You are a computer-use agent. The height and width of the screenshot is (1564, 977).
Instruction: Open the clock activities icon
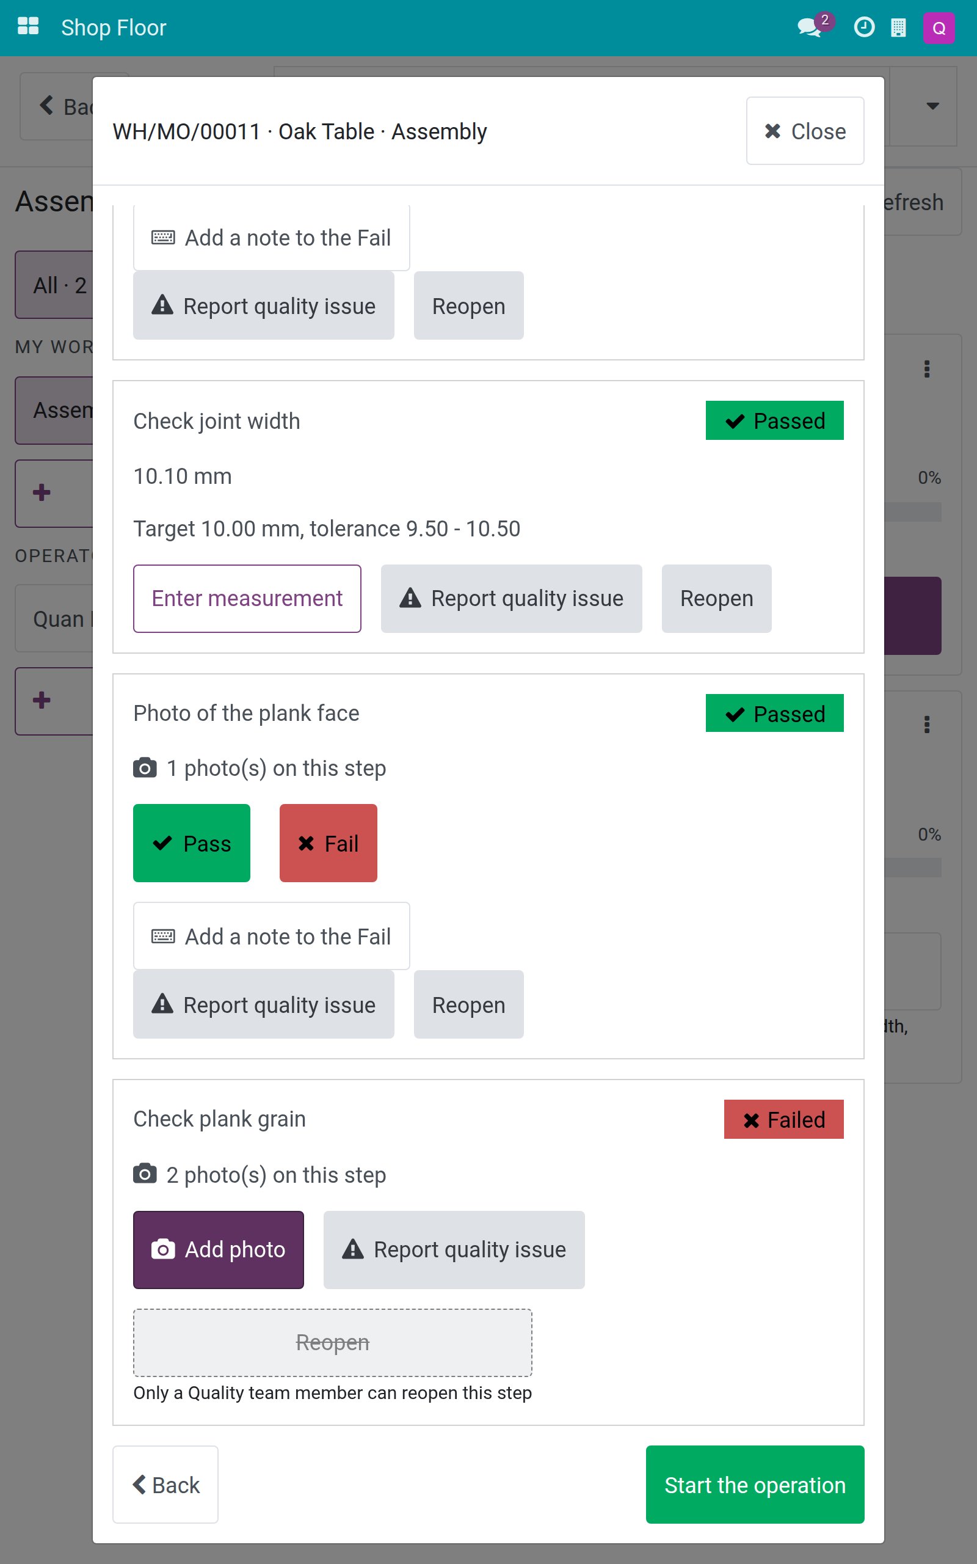pos(864,27)
